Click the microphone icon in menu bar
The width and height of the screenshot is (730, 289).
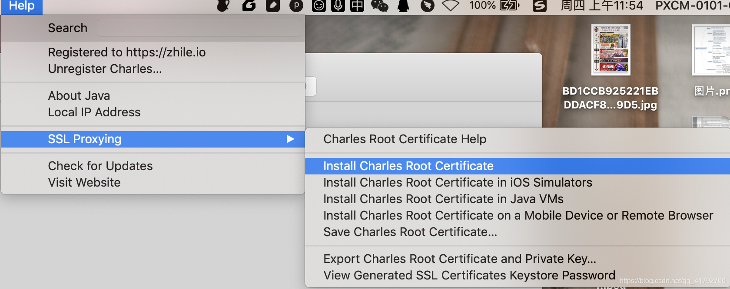click(x=338, y=6)
